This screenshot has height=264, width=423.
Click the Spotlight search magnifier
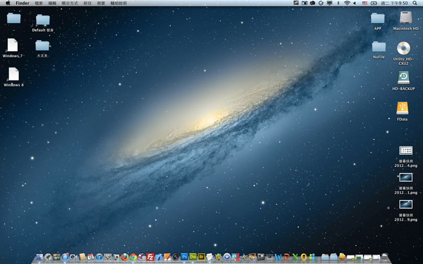415,3
